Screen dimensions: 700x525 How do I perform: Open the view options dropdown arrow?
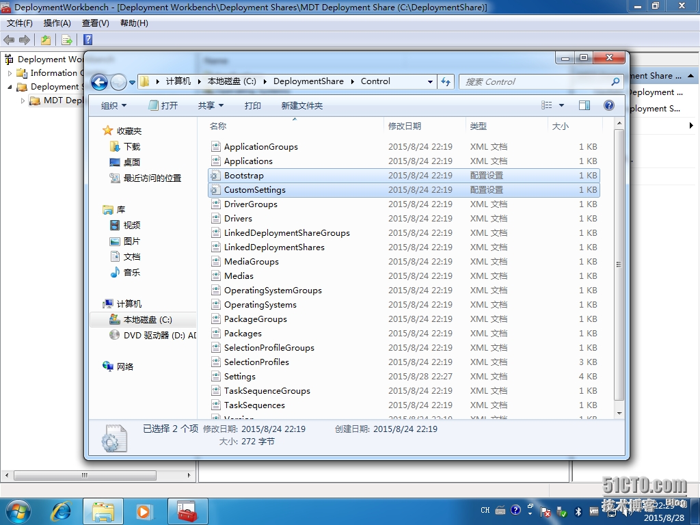[562, 105]
